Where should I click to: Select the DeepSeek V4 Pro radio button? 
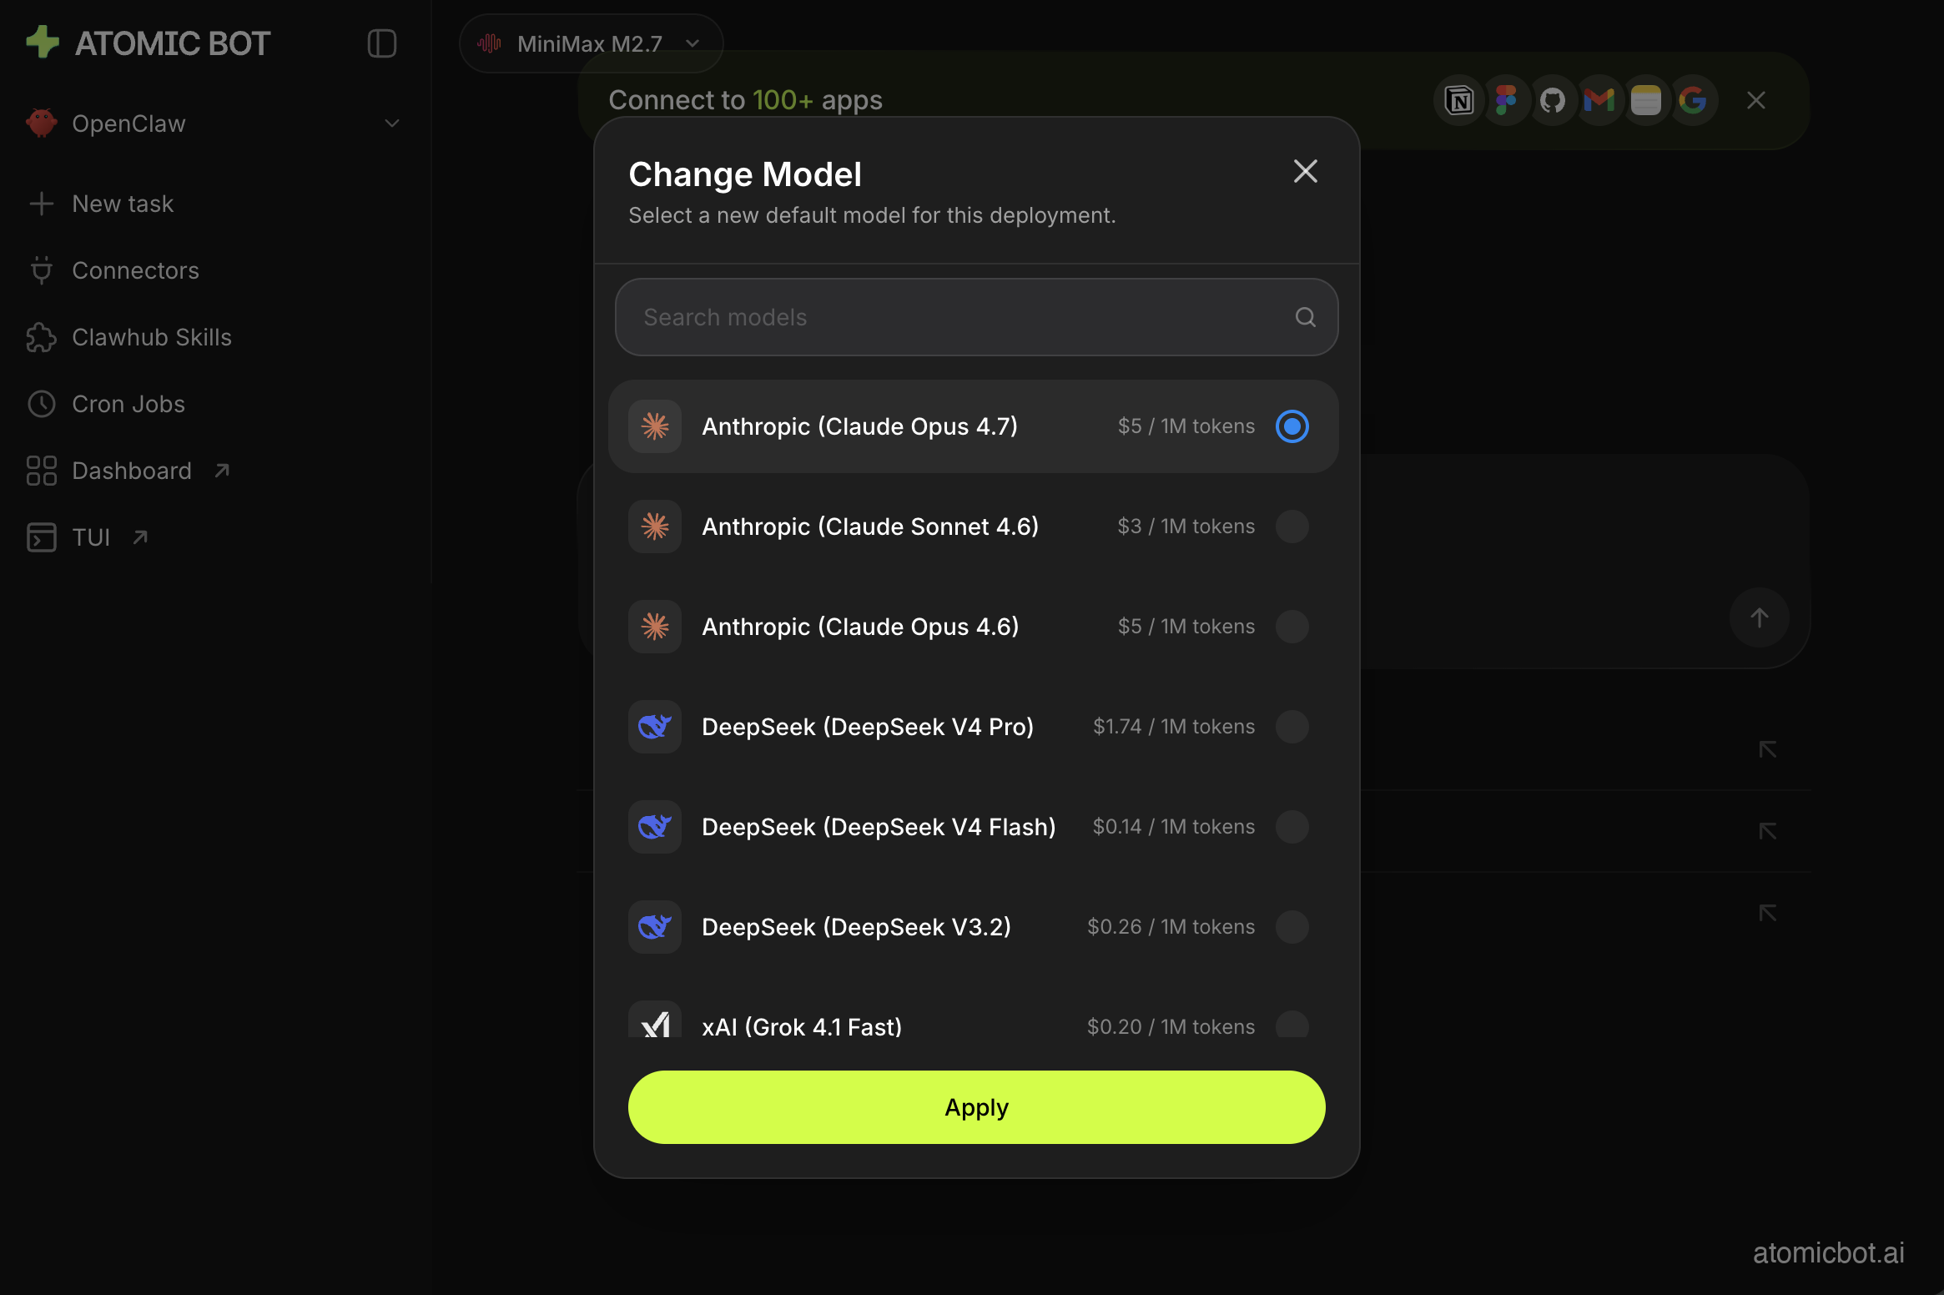click(1292, 727)
